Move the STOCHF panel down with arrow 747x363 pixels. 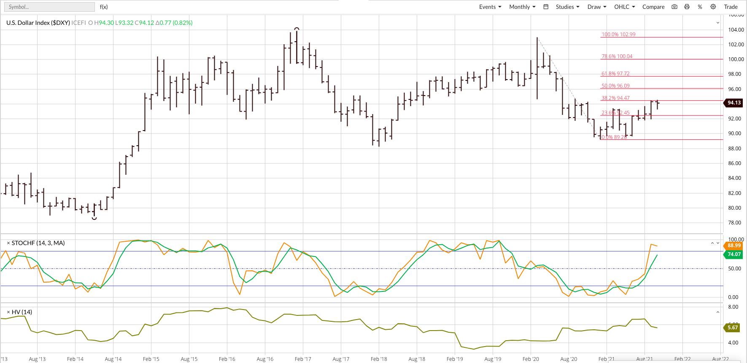[718, 243]
